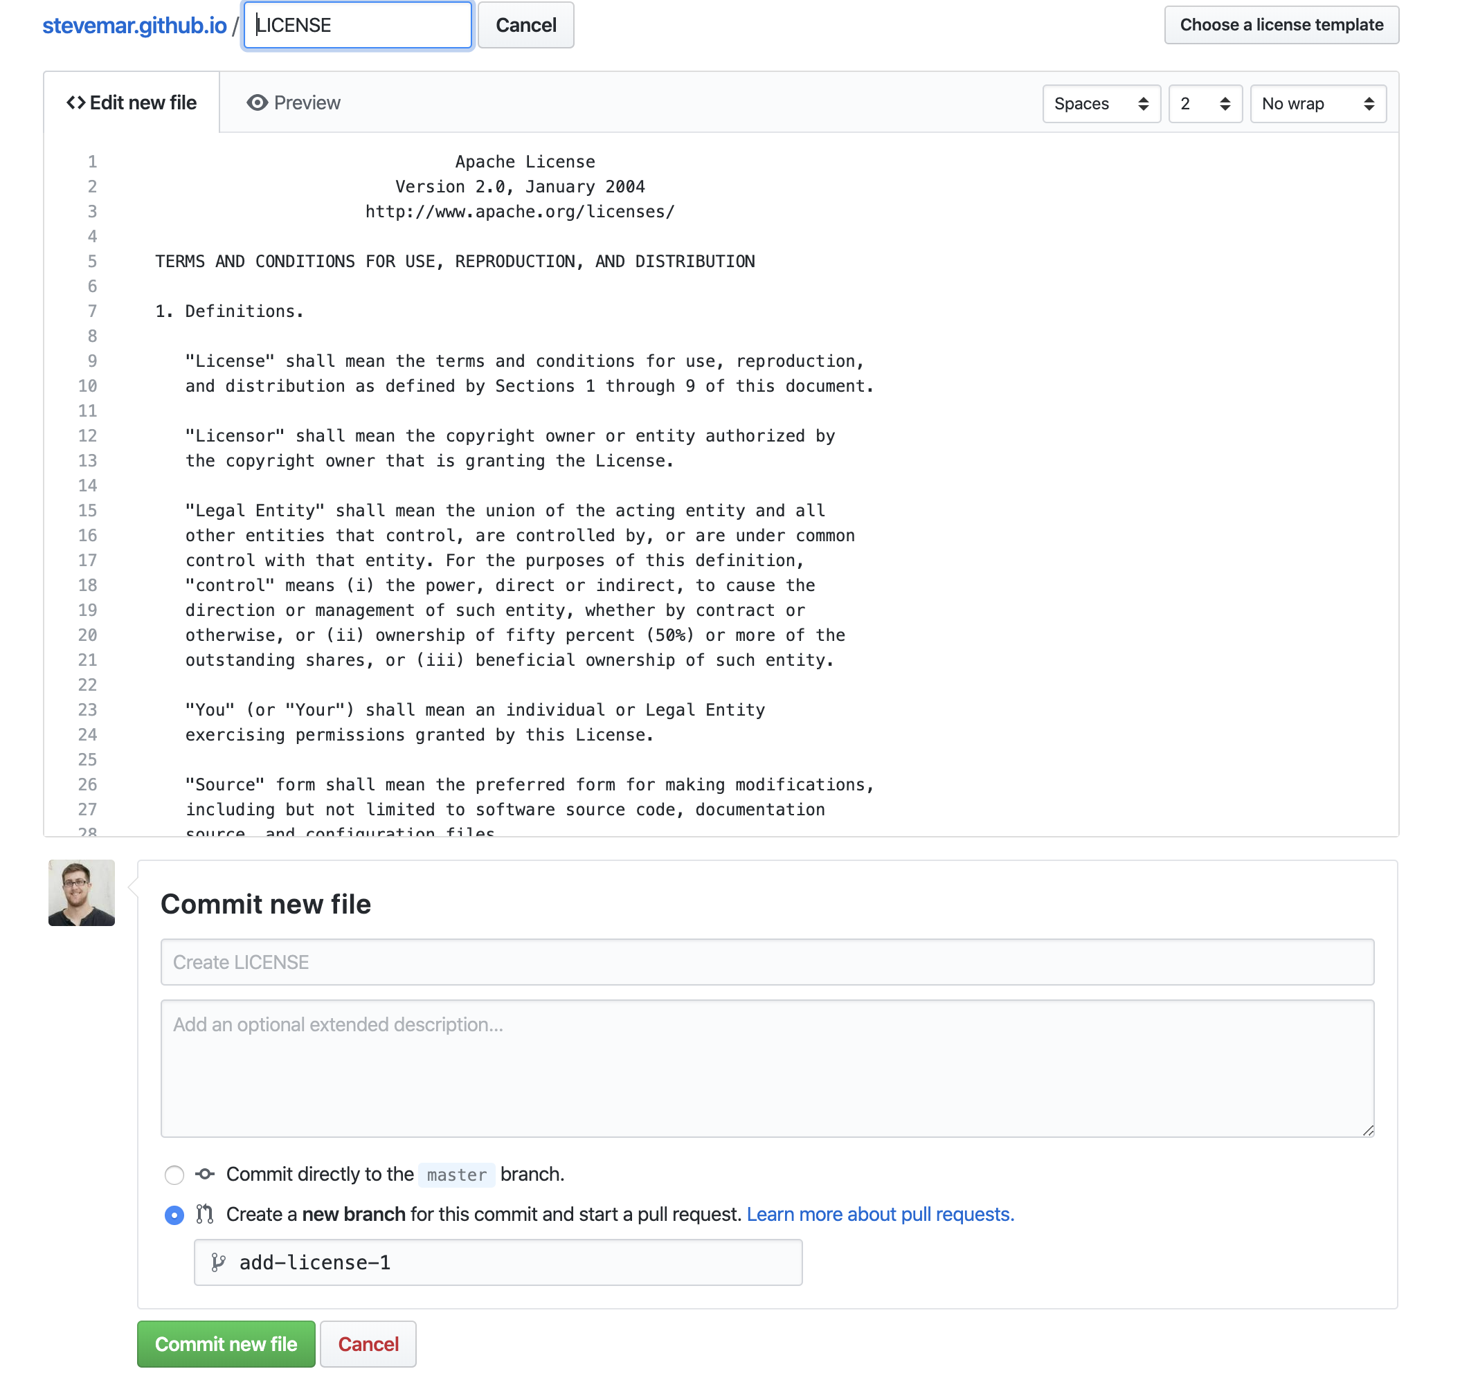Toggle the Preview tab to see rendered content
The height and width of the screenshot is (1387, 1469).
click(294, 103)
